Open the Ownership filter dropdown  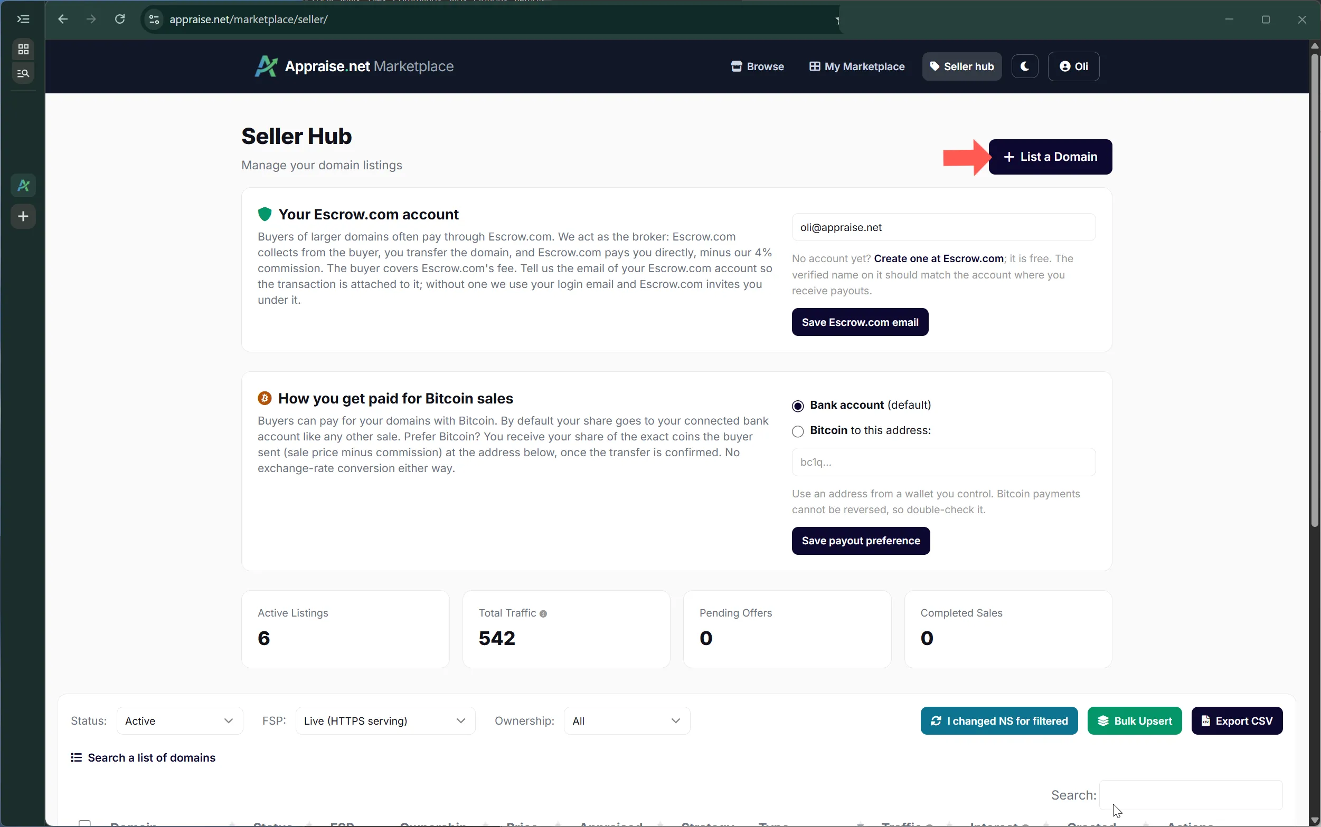tap(626, 721)
